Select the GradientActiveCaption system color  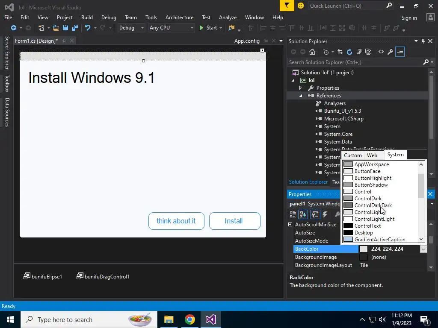(380, 239)
